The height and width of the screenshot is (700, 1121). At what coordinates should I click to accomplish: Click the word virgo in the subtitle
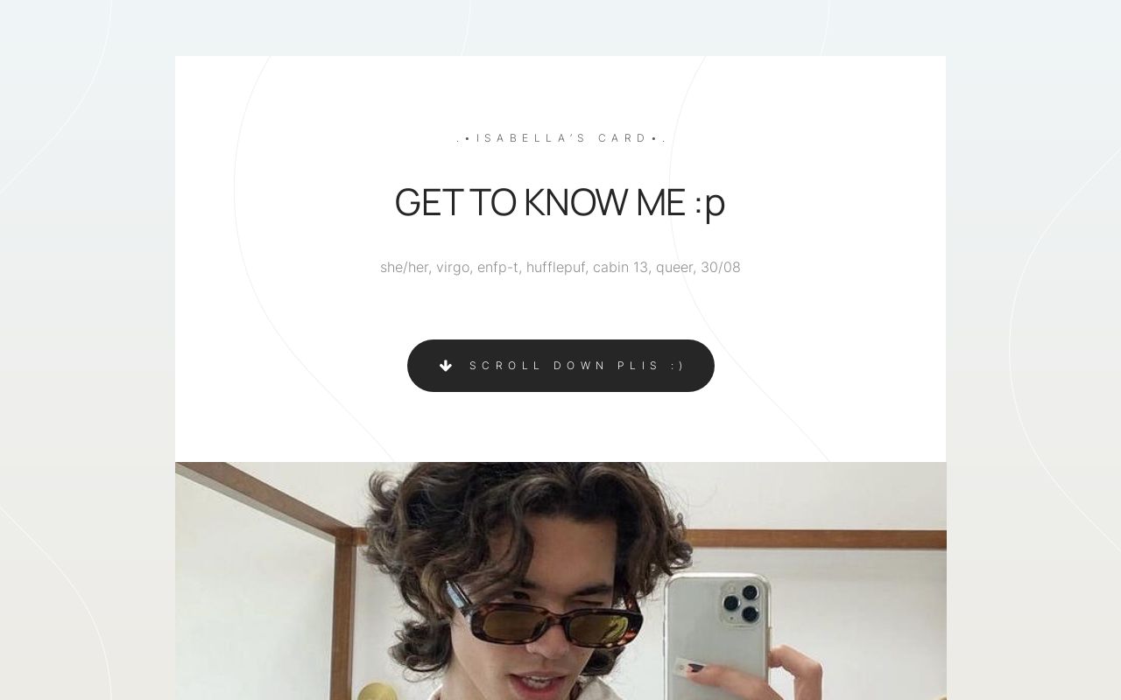click(455, 267)
